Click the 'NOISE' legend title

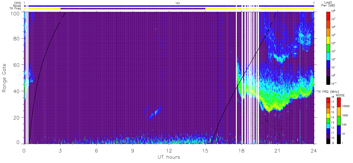pyautogui.click(x=340, y=95)
